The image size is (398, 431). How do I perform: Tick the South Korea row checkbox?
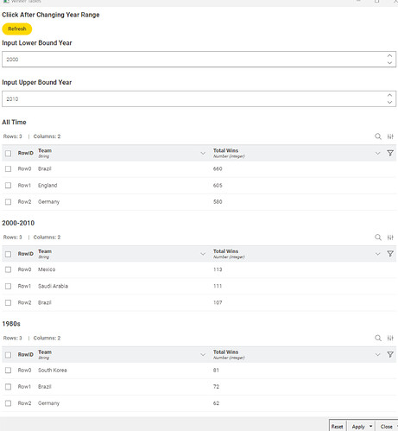(x=8, y=371)
